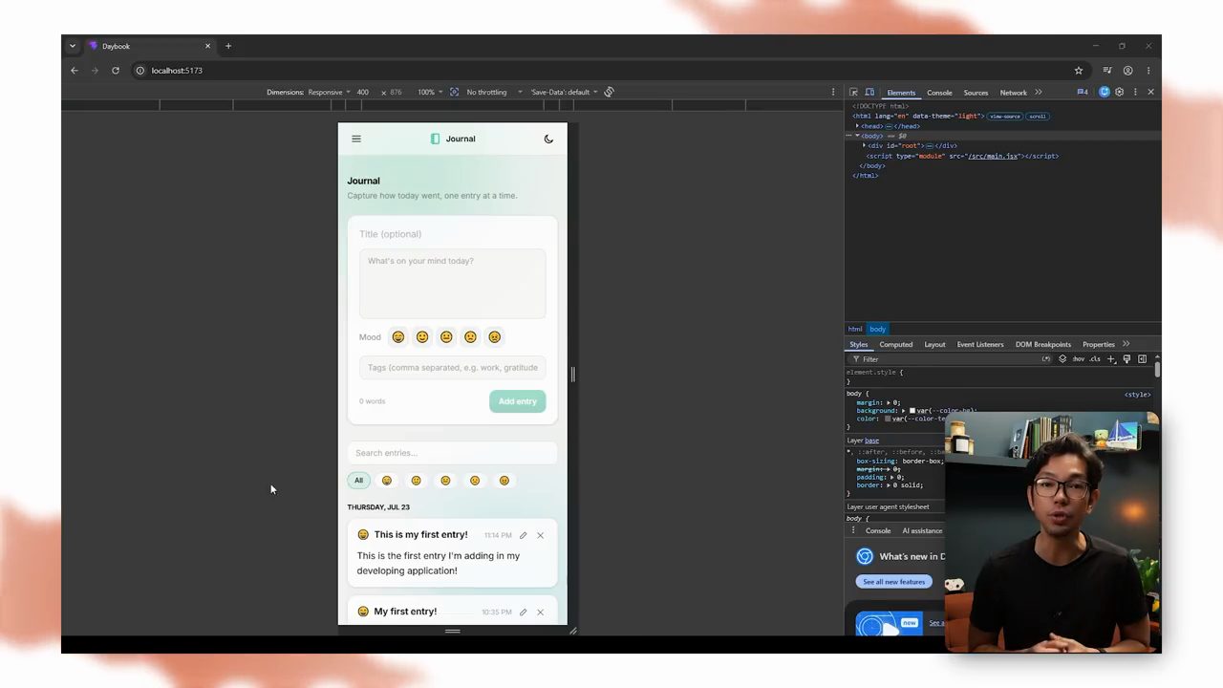Expand the div id="root" node

tap(864, 146)
